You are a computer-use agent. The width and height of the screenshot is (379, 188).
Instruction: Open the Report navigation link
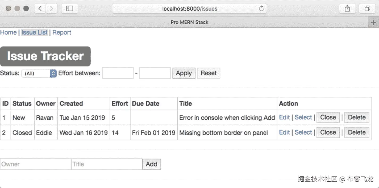(62, 32)
